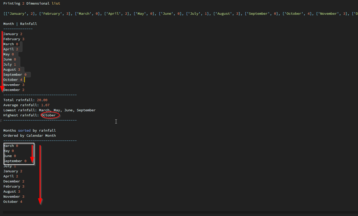Select March 0 in the sorted output
Viewport: 358px width, 216px height.
tap(10, 146)
